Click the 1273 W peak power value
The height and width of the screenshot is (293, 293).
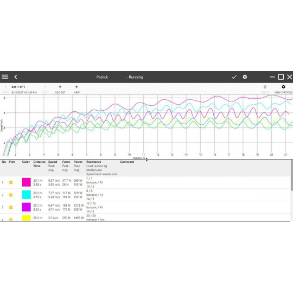(x=79, y=205)
